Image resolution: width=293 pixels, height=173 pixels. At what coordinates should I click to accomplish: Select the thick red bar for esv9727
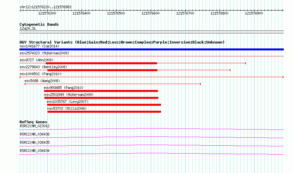(x=101, y=63)
